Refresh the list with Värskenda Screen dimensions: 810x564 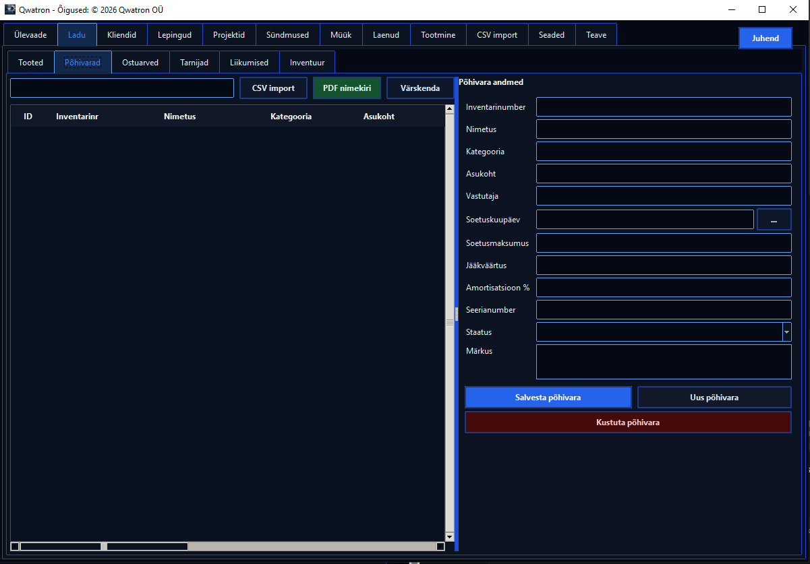(420, 88)
